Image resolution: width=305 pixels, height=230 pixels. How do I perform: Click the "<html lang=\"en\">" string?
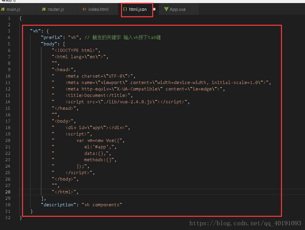(x=79, y=57)
